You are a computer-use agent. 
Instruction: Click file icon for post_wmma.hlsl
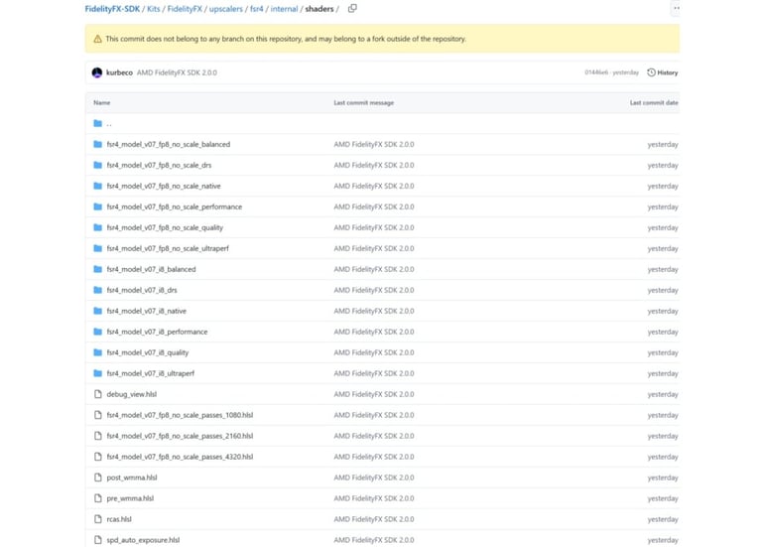pos(97,478)
